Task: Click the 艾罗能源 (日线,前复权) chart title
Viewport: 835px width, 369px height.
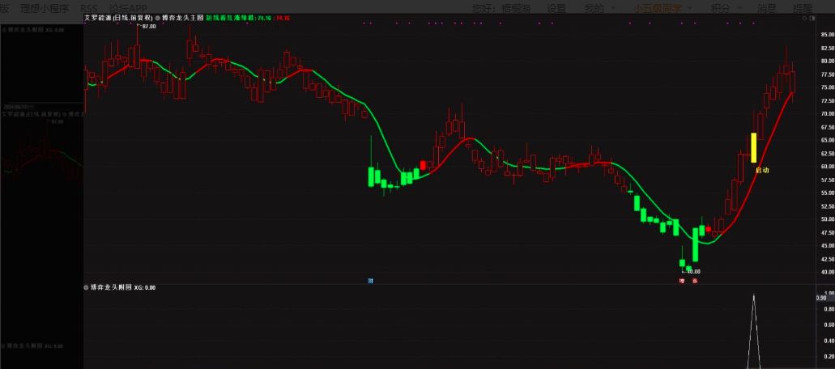Action: pyautogui.click(x=118, y=17)
